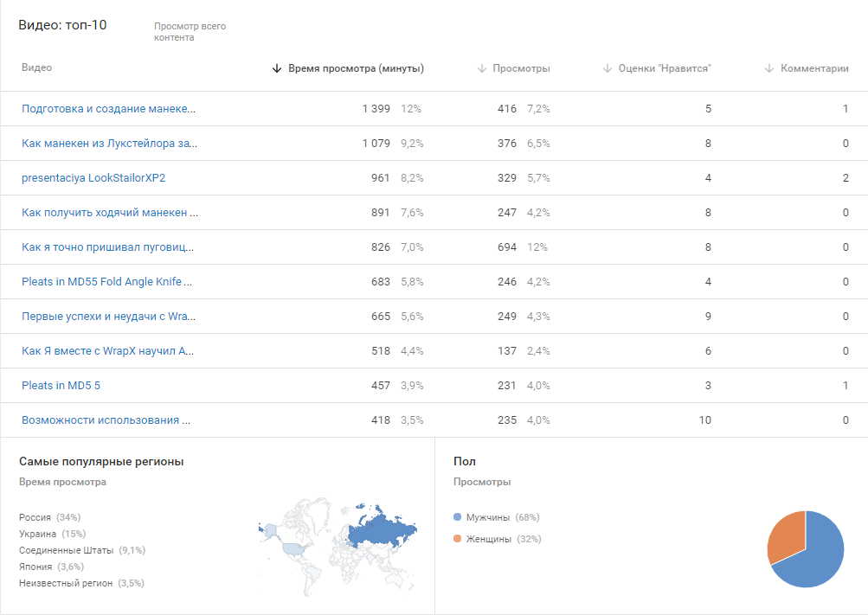This screenshot has width=868, height=615.
Task: Open video Подготовка и создание манеке…
Action: (x=109, y=109)
